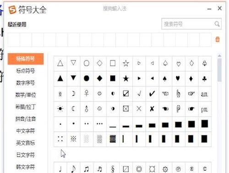
Task: Clear recently used symbols with trash icon
Action: coord(218,39)
